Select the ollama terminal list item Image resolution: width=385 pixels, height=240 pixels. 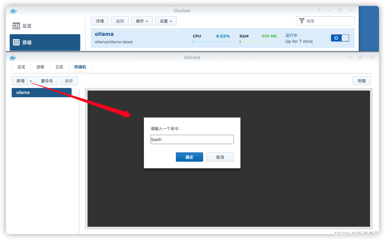tap(42, 93)
